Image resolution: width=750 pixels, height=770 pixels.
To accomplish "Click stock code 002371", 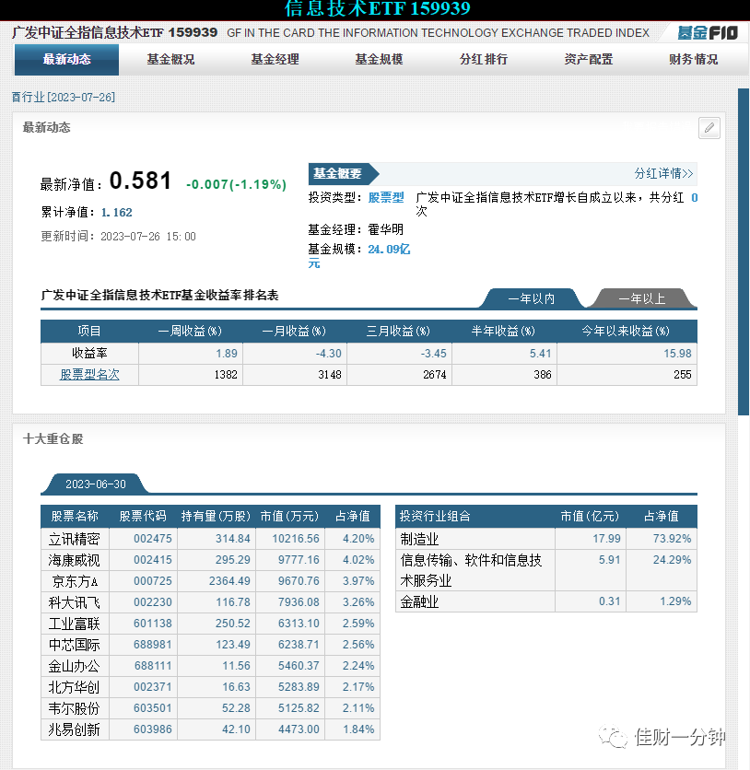I will (x=153, y=687).
